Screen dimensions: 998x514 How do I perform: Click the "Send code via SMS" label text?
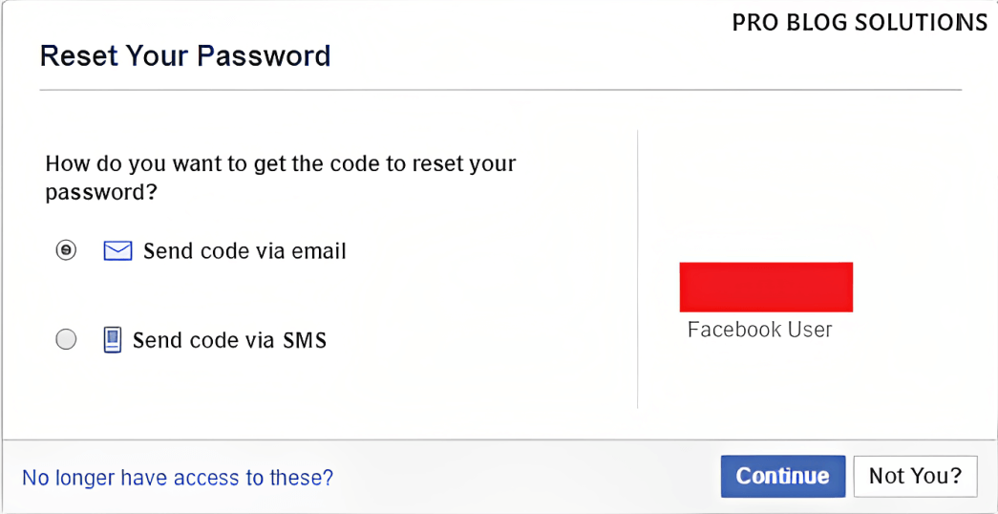point(229,341)
